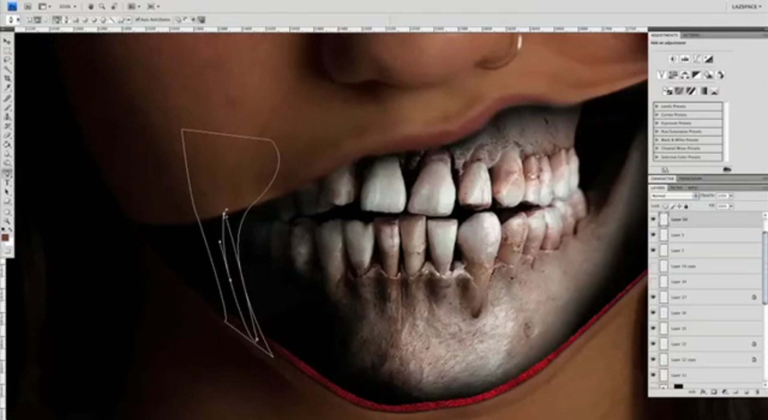Image resolution: width=768 pixels, height=420 pixels.
Task: Add a Brightness/Contrast adjustment
Action: click(x=673, y=59)
